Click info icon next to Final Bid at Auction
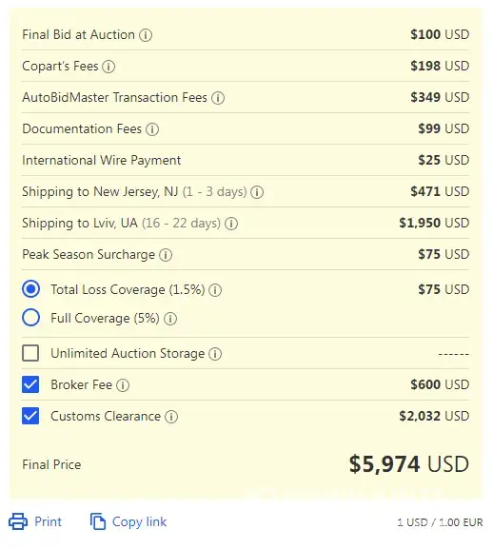493x549 pixels. click(146, 35)
